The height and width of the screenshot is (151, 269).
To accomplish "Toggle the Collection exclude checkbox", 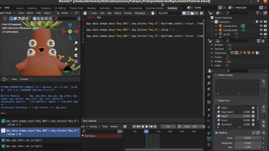I will click(257, 22).
